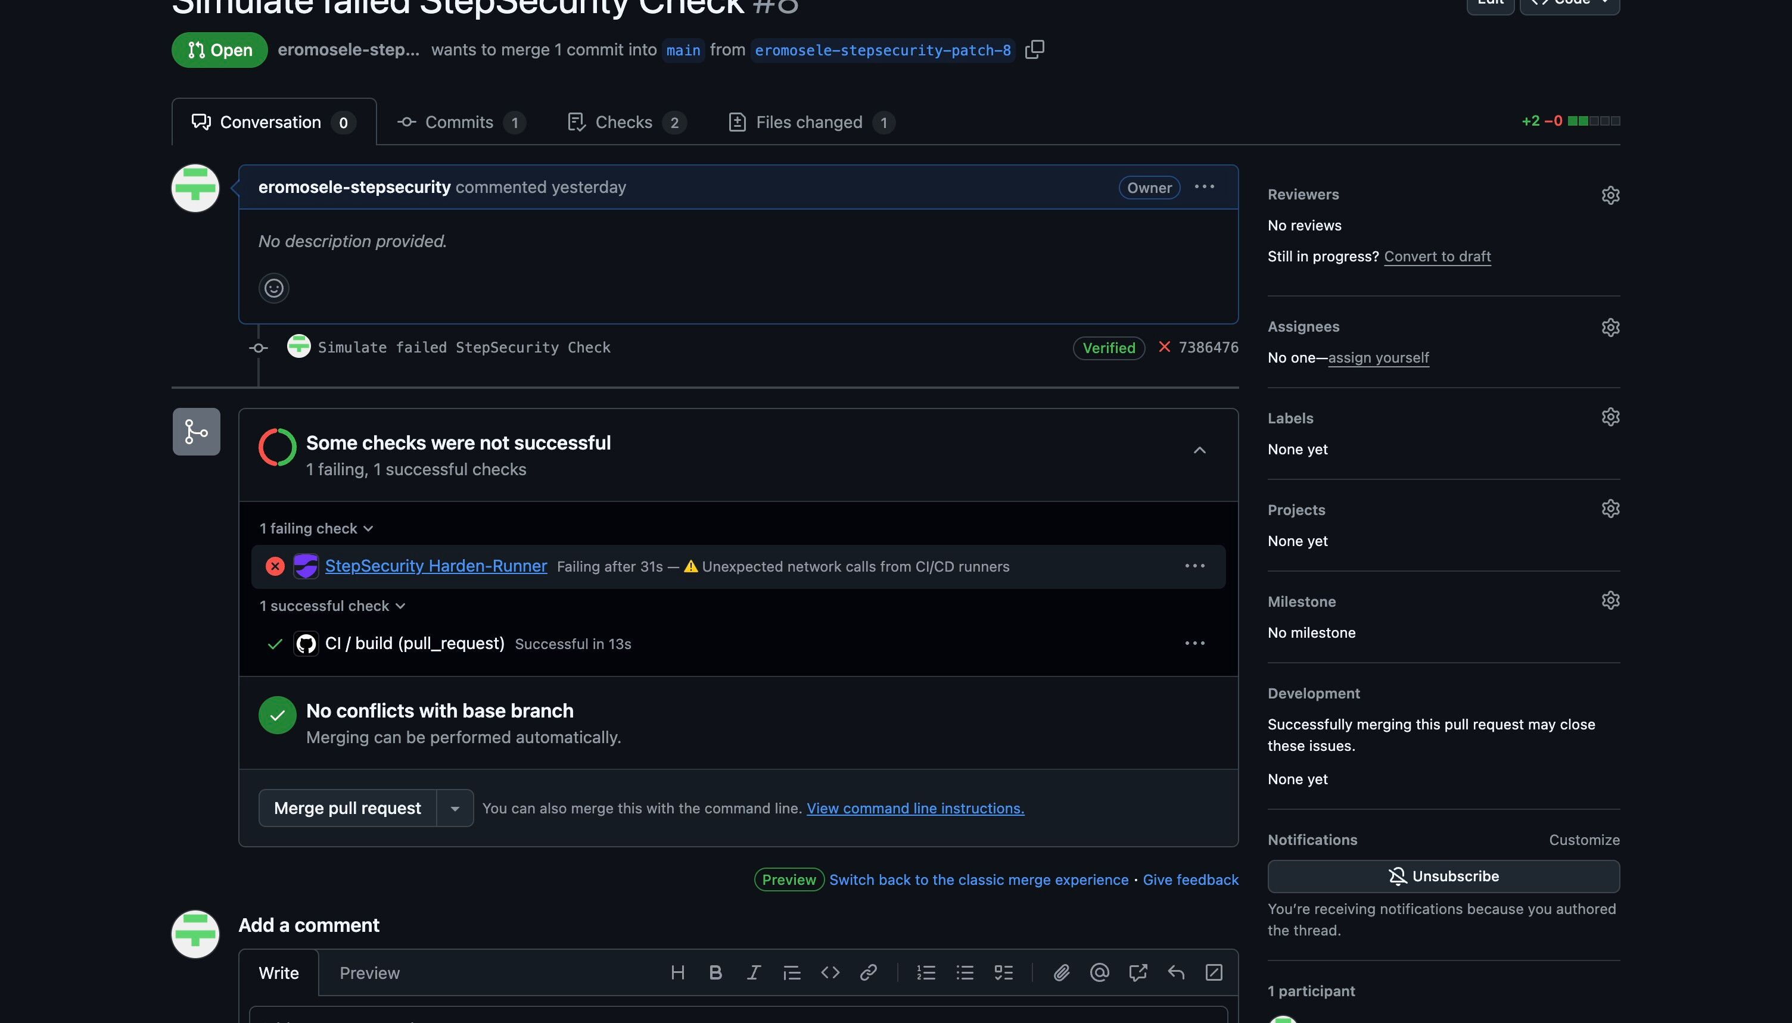Screen dimensions: 1792x1023
Task: Open the Projects settings gear
Action: tap(1610, 509)
